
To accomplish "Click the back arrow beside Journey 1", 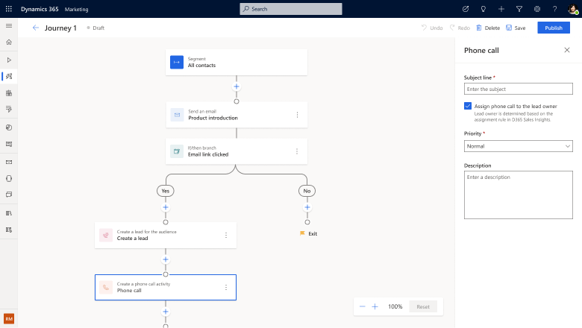I will (35, 28).
